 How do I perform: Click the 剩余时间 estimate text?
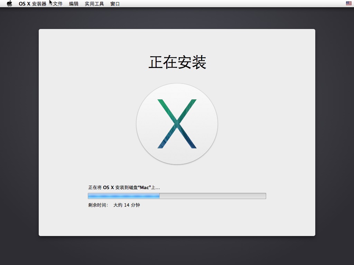[115, 205]
